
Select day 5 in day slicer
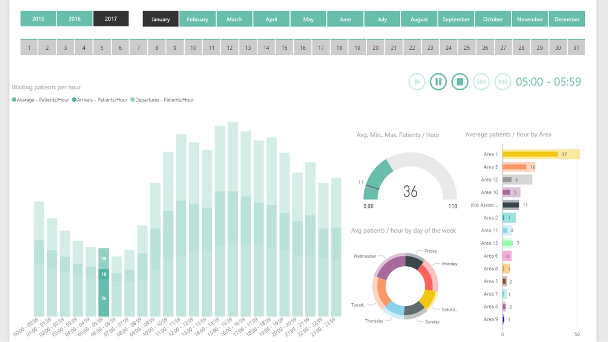click(102, 47)
